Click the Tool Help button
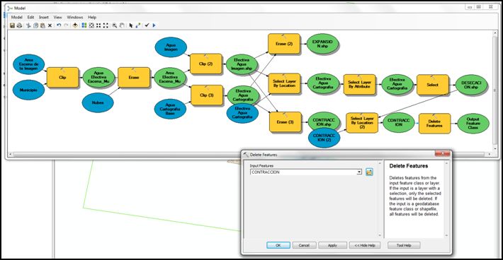Screen dimensions: 503x260 pos(404,245)
